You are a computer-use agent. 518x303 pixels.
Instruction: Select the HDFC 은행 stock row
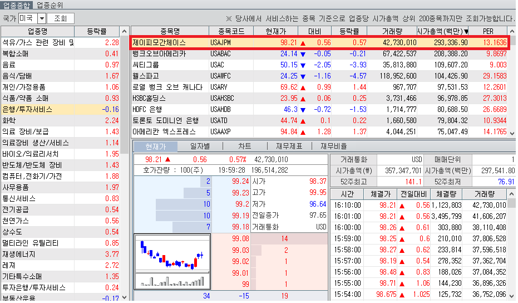pyautogui.click(x=319, y=110)
